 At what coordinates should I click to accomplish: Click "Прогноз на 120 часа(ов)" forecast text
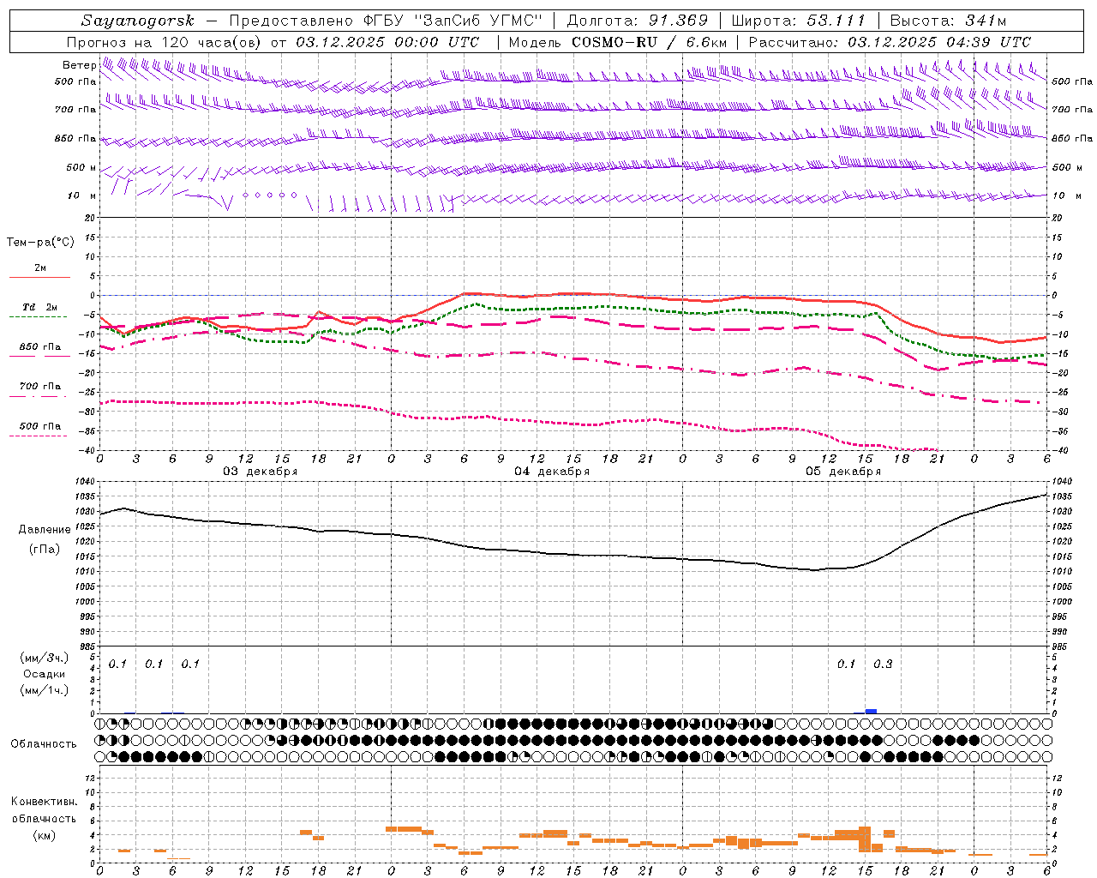click(165, 42)
